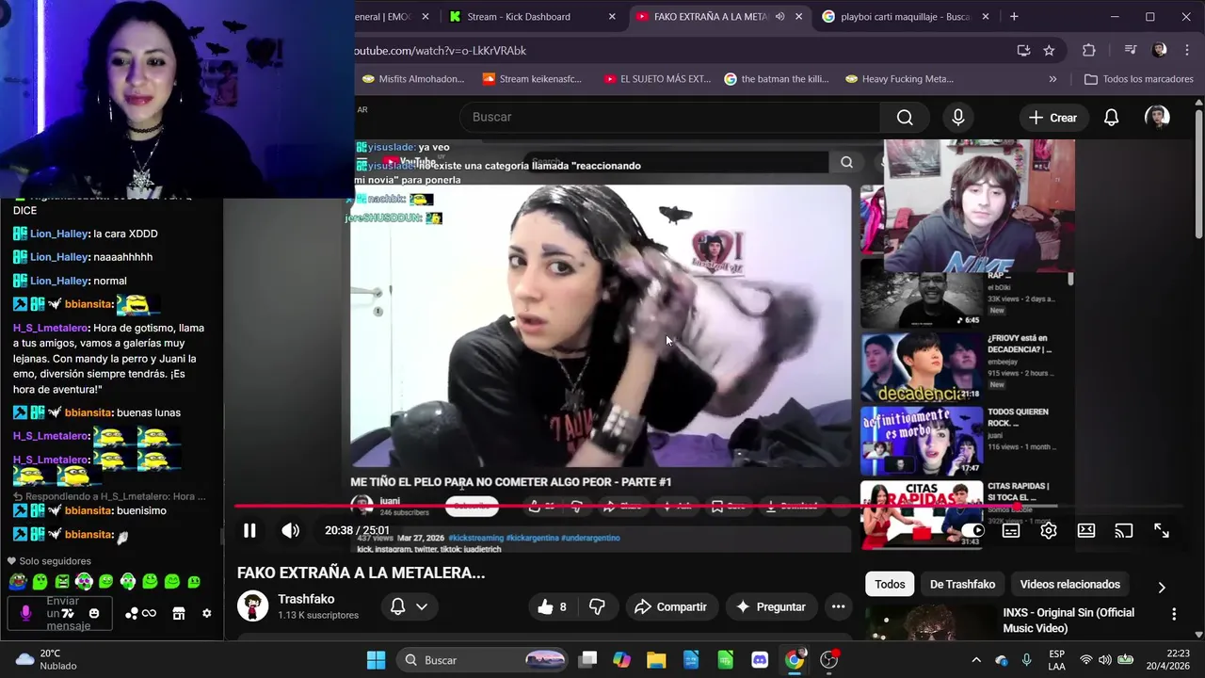Open a new browser tab
This screenshot has height=678, width=1205.
(x=1014, y=16)
